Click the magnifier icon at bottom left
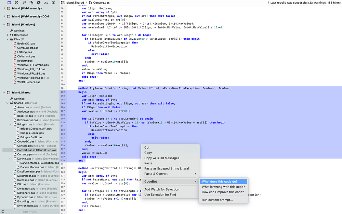342x214 pixels. pyautogui.click(x=3, y=211)
